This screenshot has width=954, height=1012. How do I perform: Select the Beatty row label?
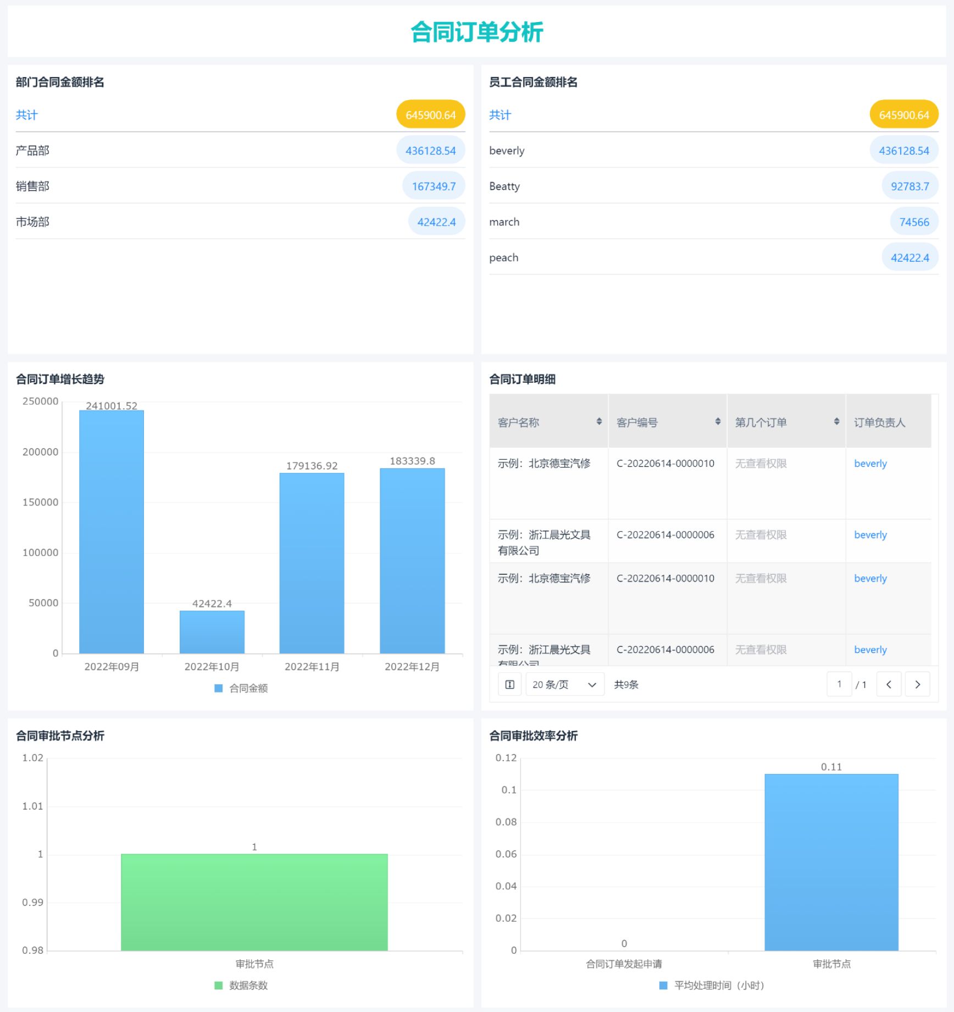click(504, 186)
